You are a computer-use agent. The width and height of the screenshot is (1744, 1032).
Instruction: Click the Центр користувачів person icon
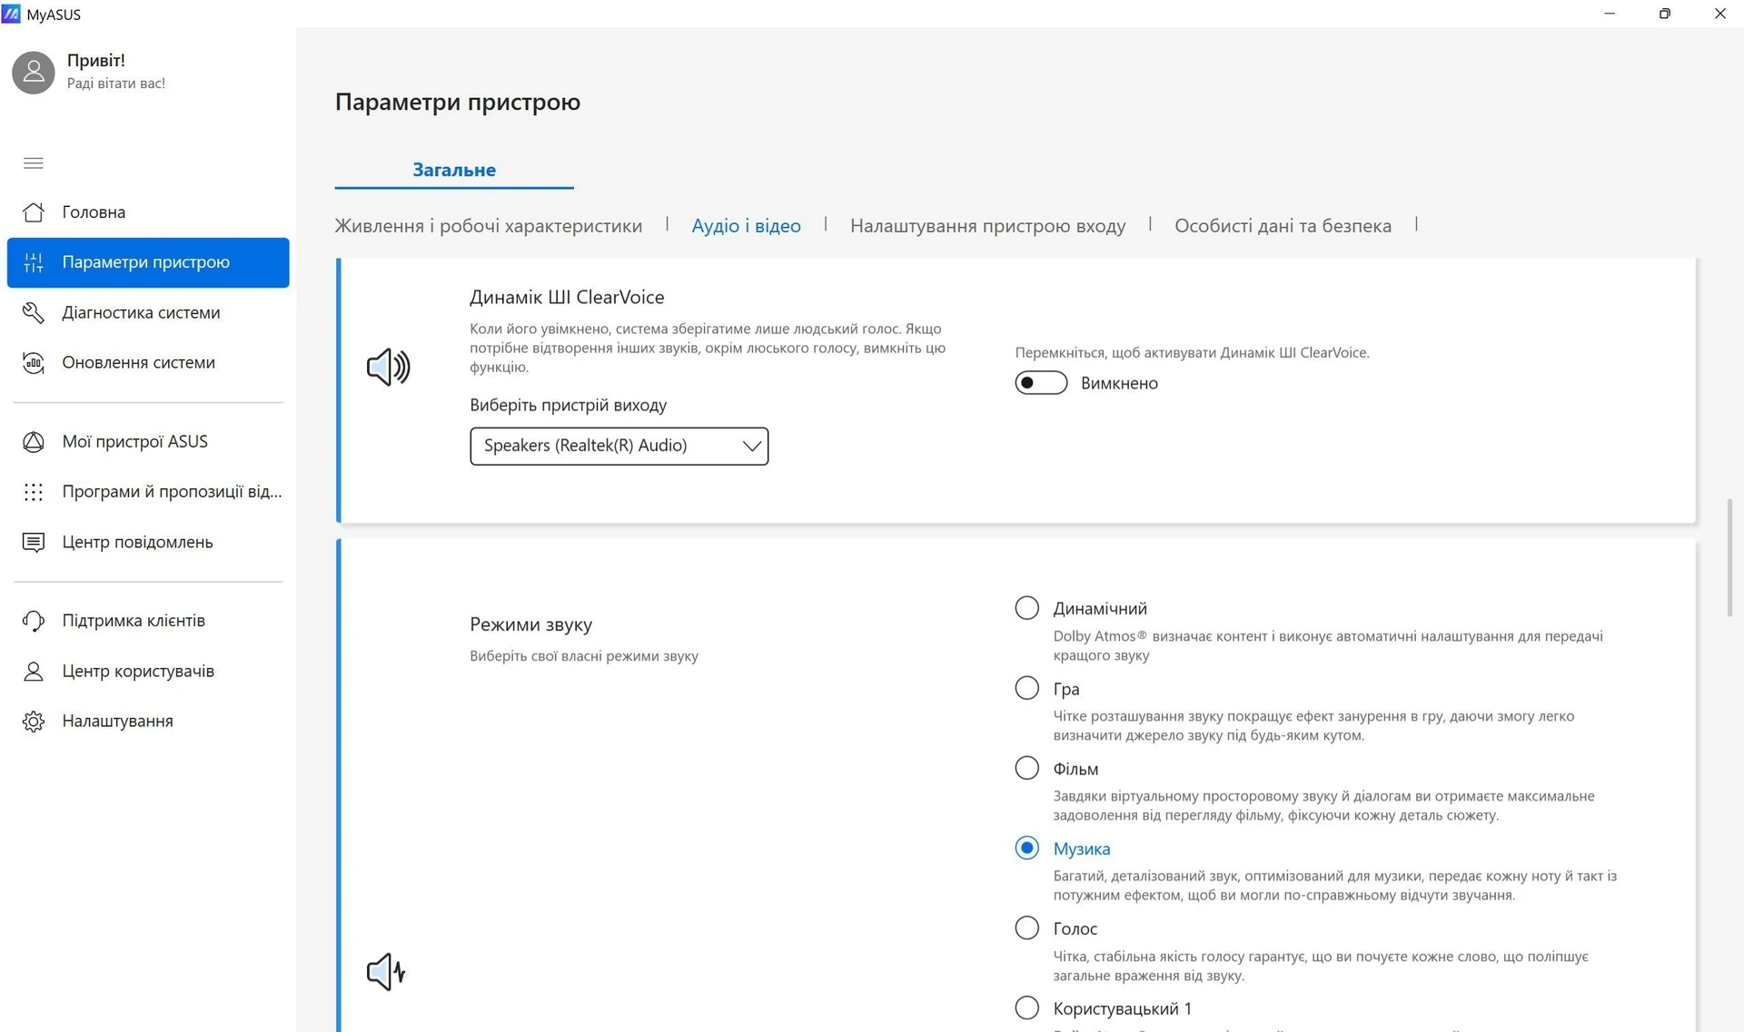pos(34,672)
